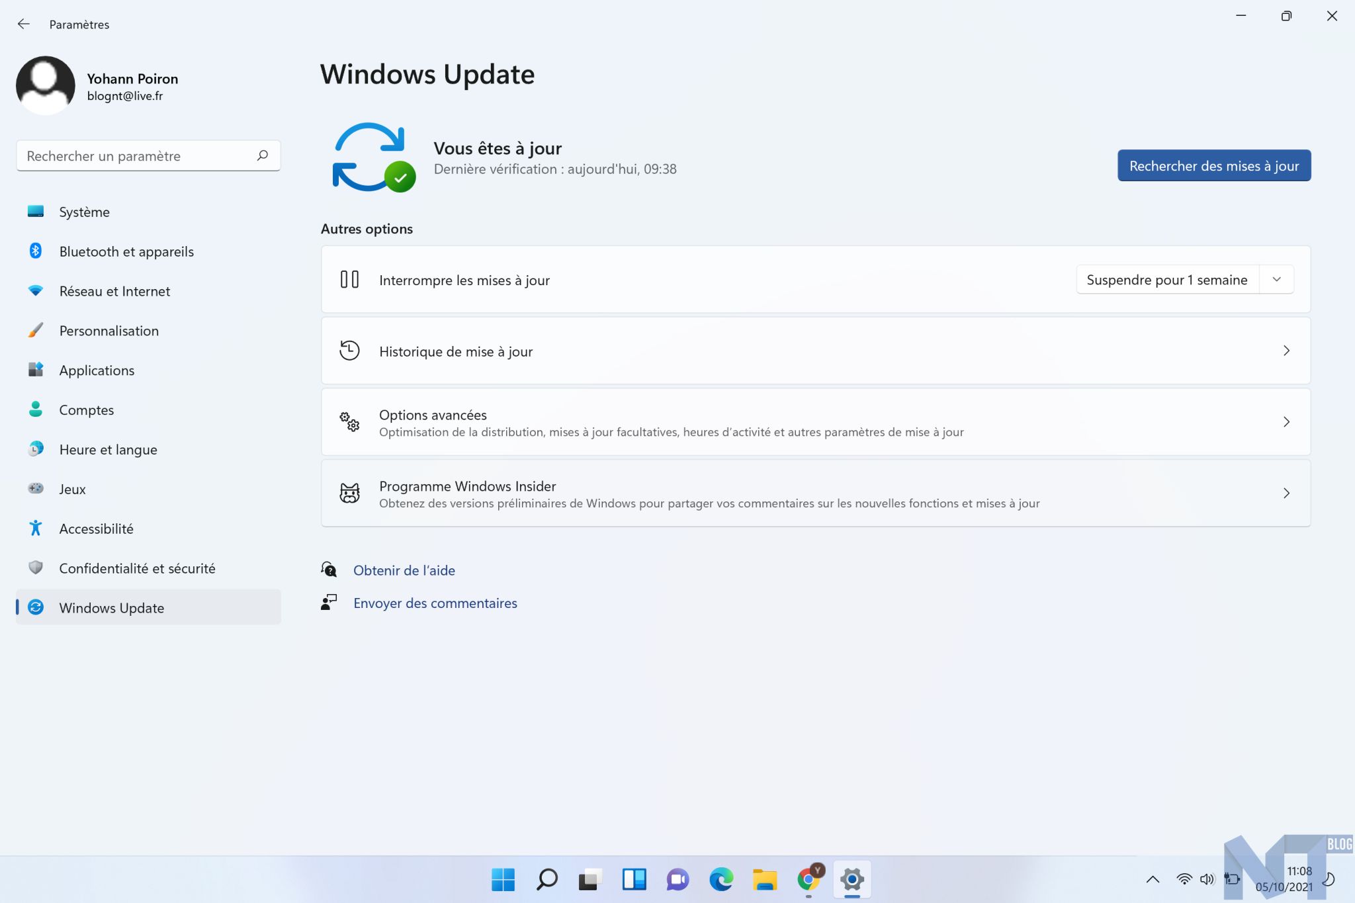Open the Historique de mise à jour row

815,351
